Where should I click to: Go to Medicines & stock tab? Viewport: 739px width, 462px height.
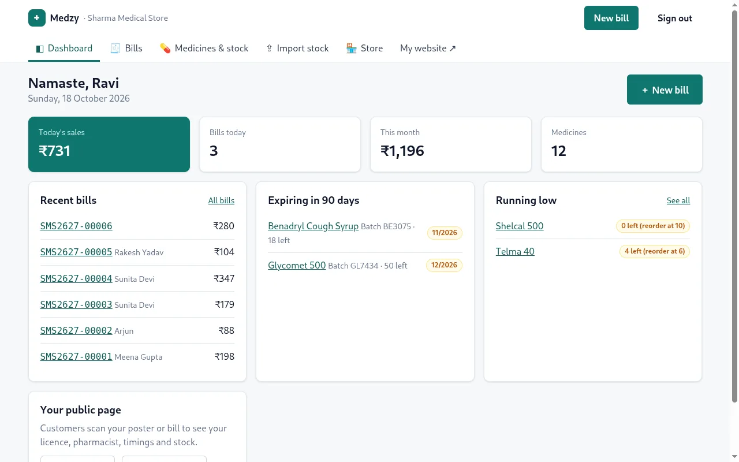[x=204, y=49]
